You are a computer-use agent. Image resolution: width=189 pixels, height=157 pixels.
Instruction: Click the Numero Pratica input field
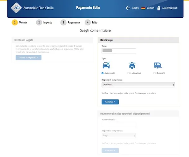[119, 124]
